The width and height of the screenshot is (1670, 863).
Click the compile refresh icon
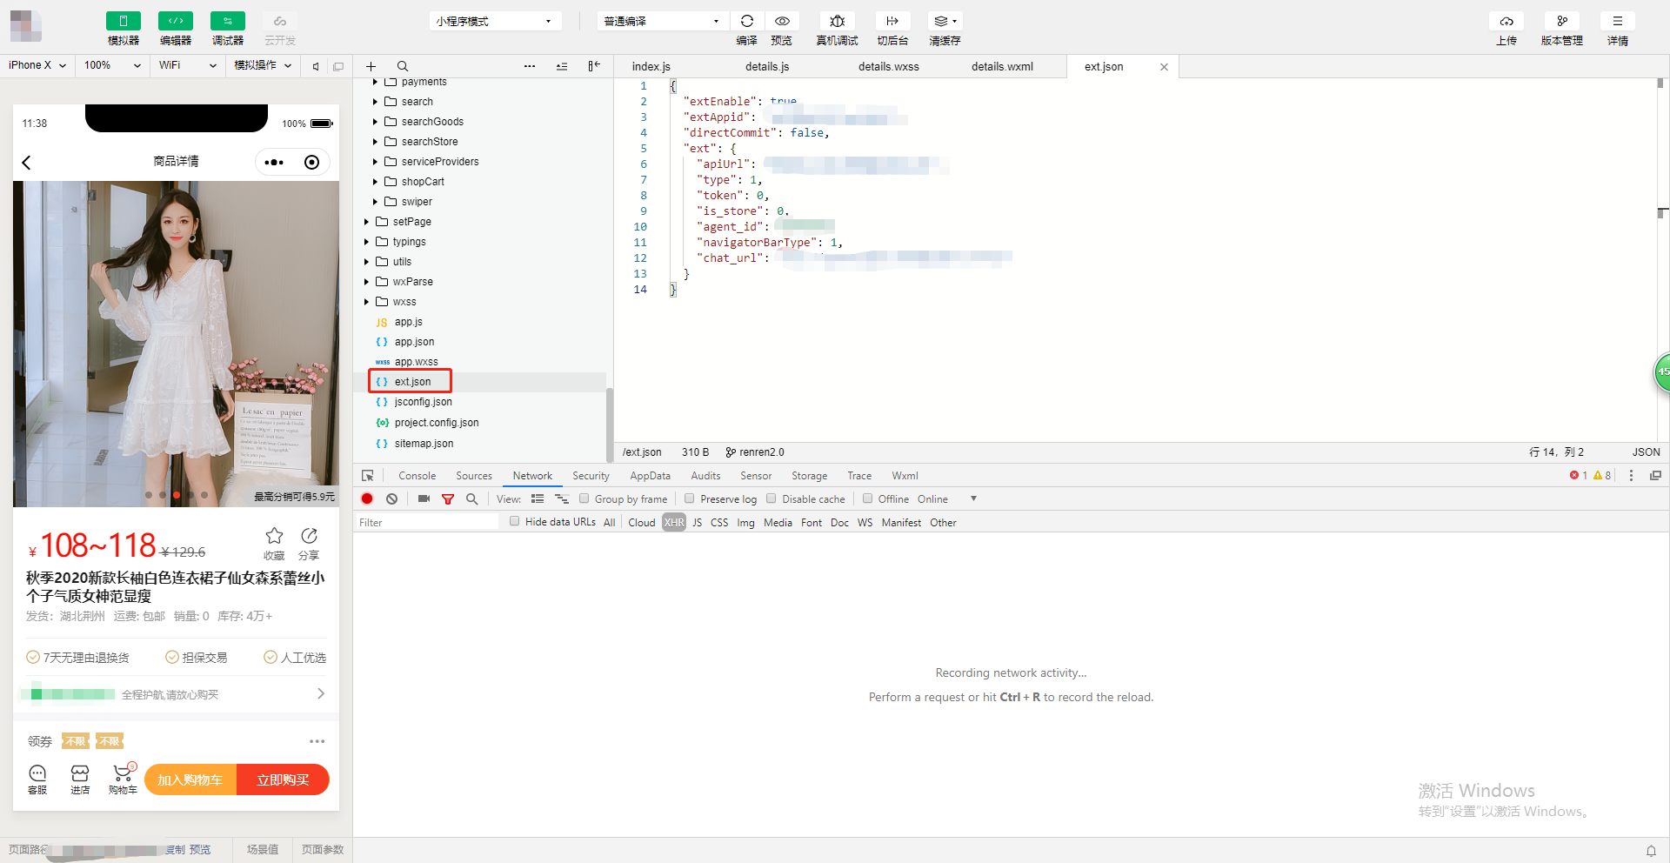coord(747,21)
